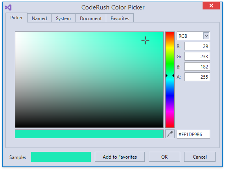Click the Cancel button
Viewport: 225px width, 170px height.
[200, 157]
